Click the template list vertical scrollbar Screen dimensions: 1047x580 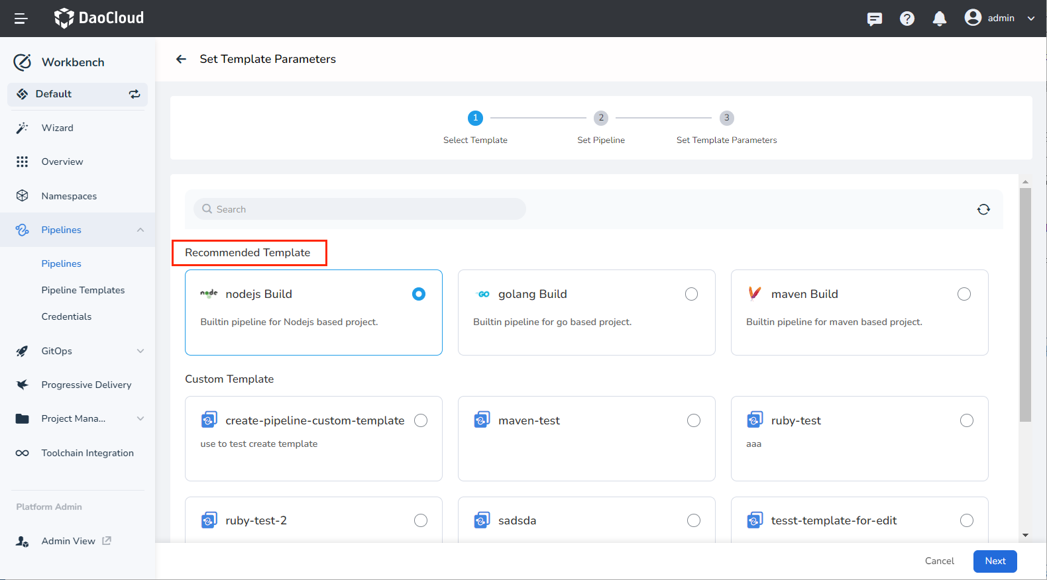click(1025, 305)
